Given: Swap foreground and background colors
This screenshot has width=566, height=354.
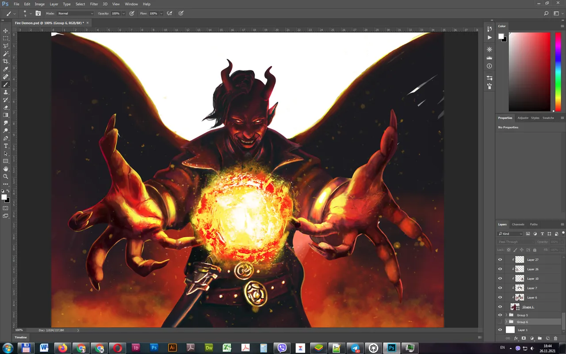Looking at the screenshot, I should pos(8,191).
